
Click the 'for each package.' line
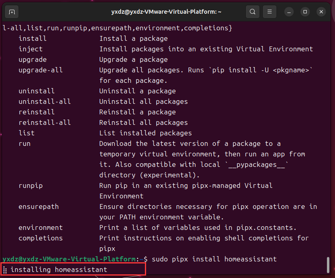tap(133, 80)
